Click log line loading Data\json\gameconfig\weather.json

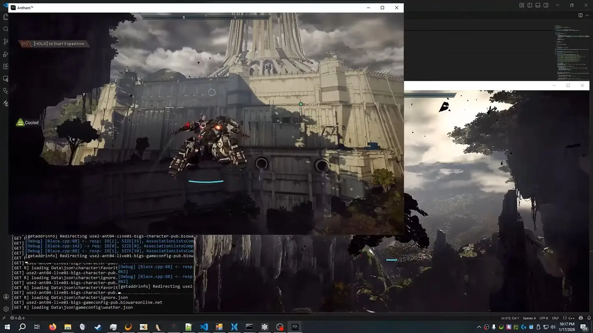coord(72,308)
